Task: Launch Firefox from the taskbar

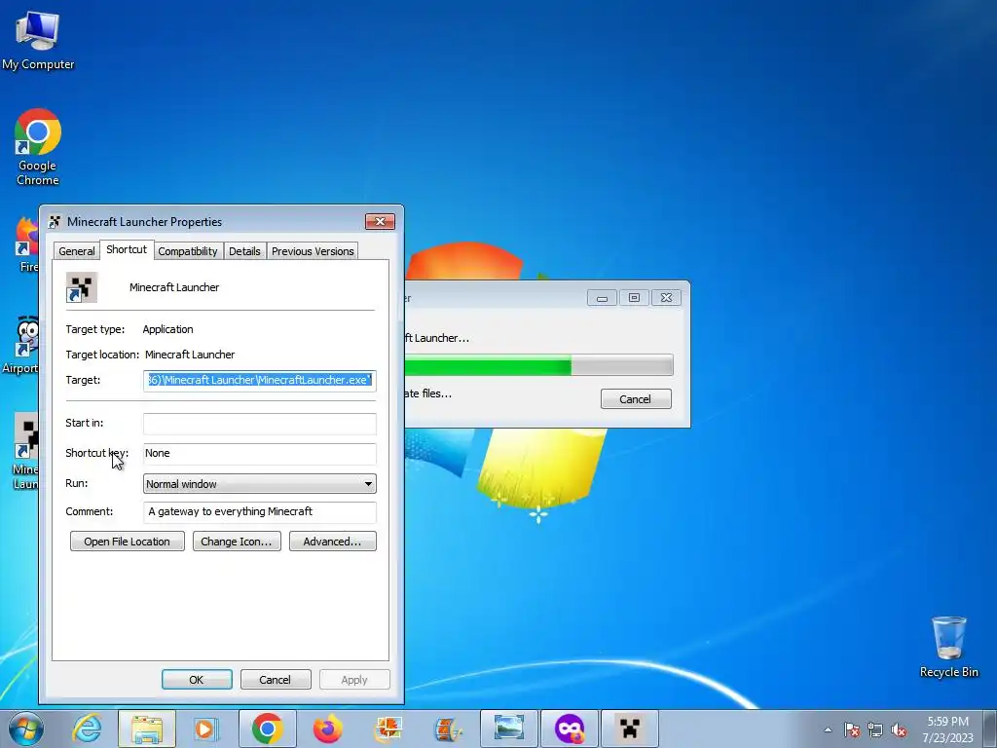Action: coord(327,729)
